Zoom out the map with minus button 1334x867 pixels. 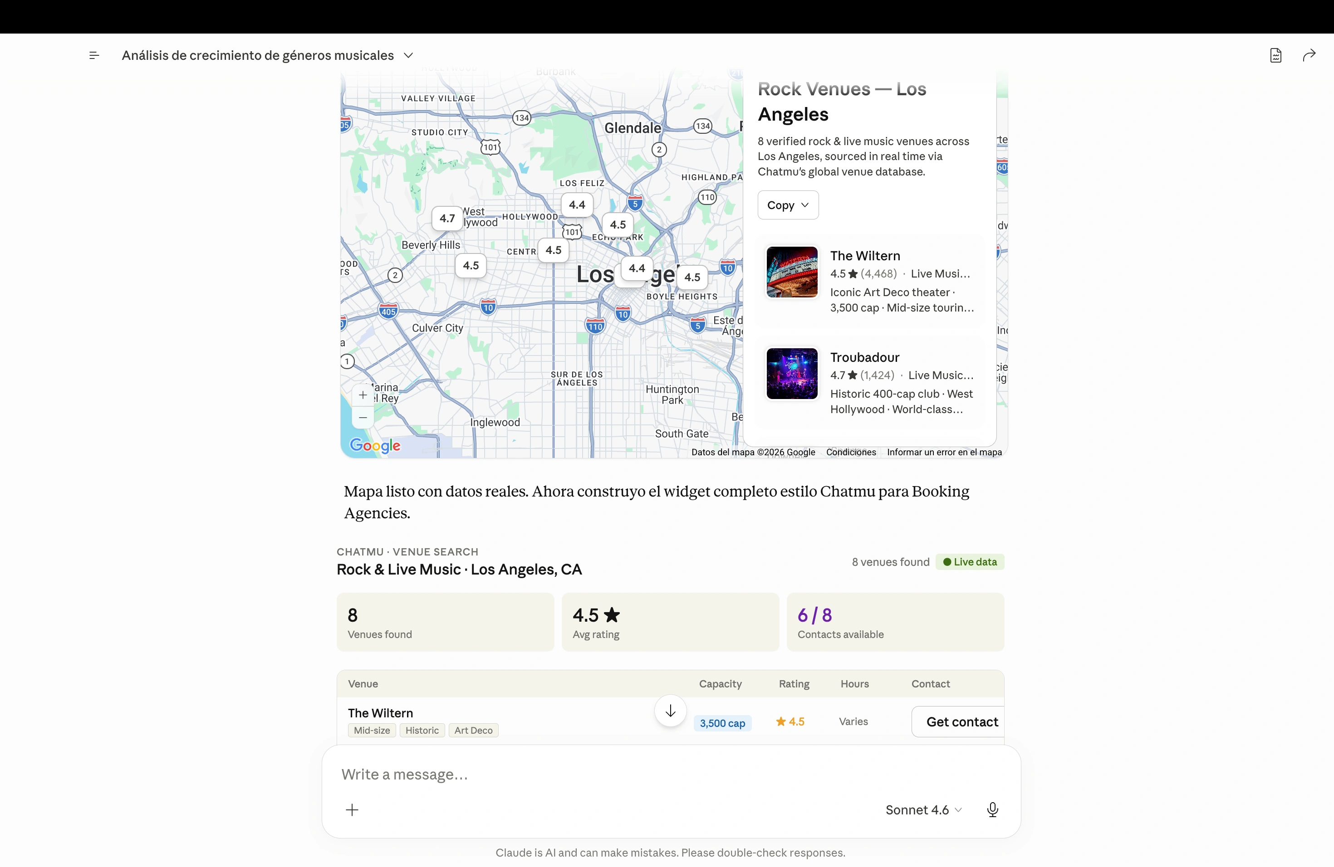(x=363, y=418)
